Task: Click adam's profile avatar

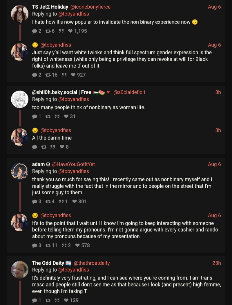Action: coord(20,171)
